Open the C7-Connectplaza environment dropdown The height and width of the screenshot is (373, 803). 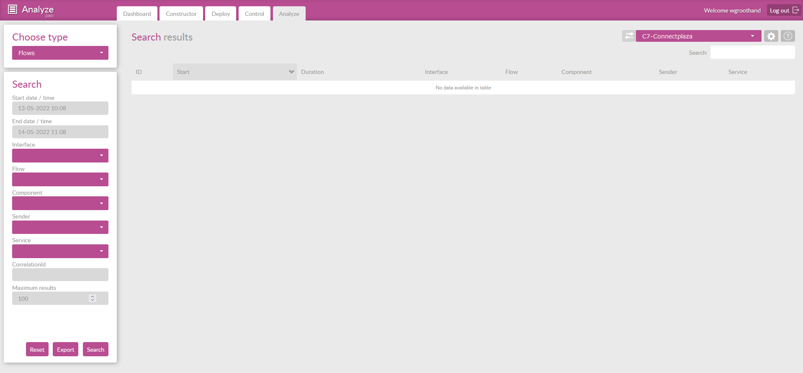tap(698, 36)
